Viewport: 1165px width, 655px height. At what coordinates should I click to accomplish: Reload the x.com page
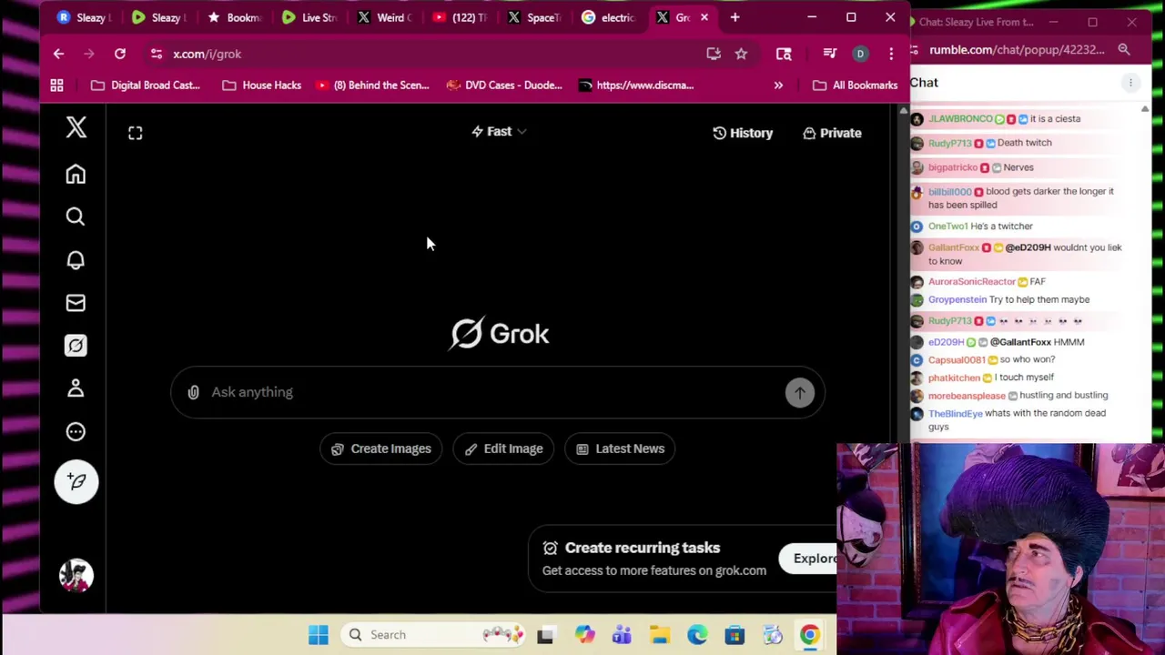[x=119, y=54]
